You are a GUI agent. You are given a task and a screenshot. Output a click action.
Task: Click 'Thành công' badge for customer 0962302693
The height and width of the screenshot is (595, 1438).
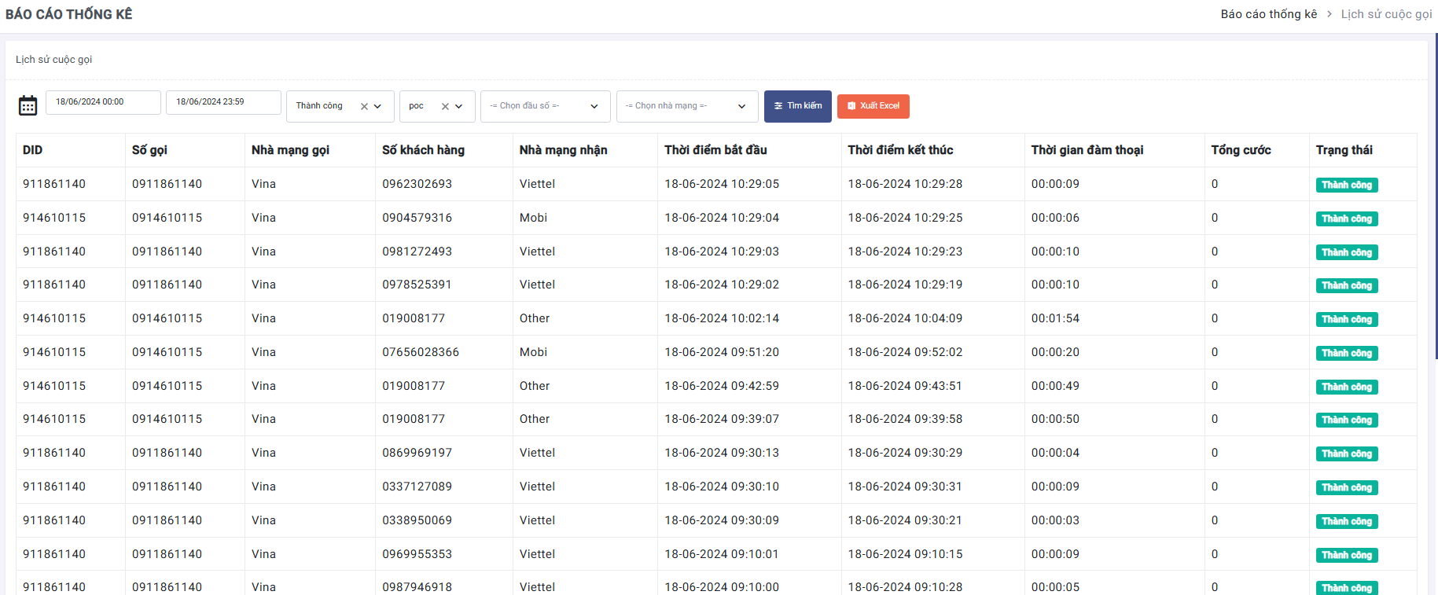click(x=1347, y=185)
